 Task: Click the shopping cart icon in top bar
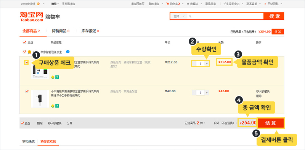(167, 4)
